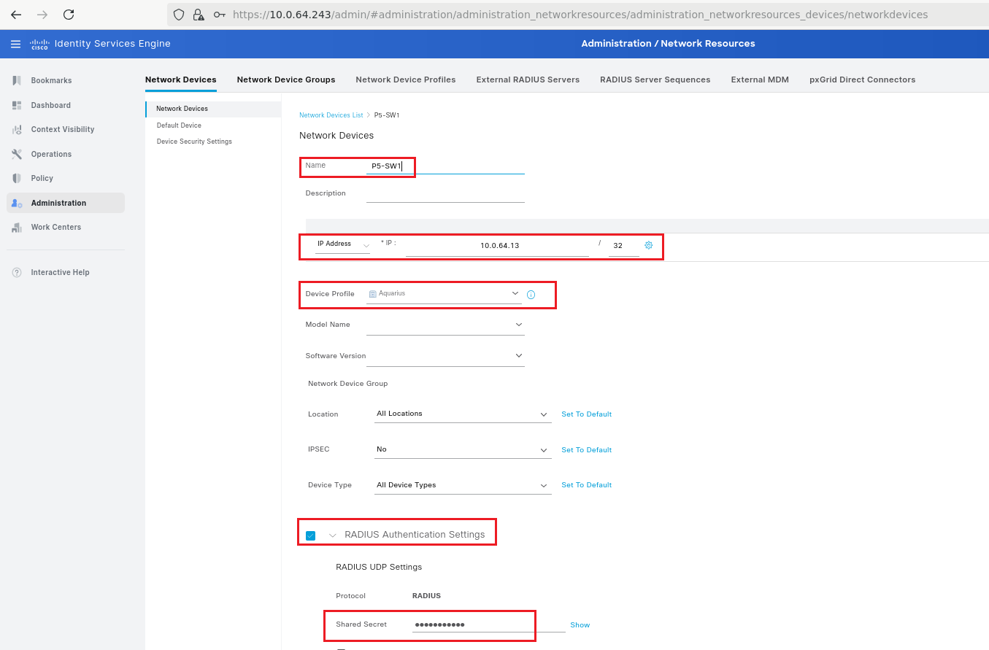Open Interactive Help in the sidebar

[x=60, y=272]
